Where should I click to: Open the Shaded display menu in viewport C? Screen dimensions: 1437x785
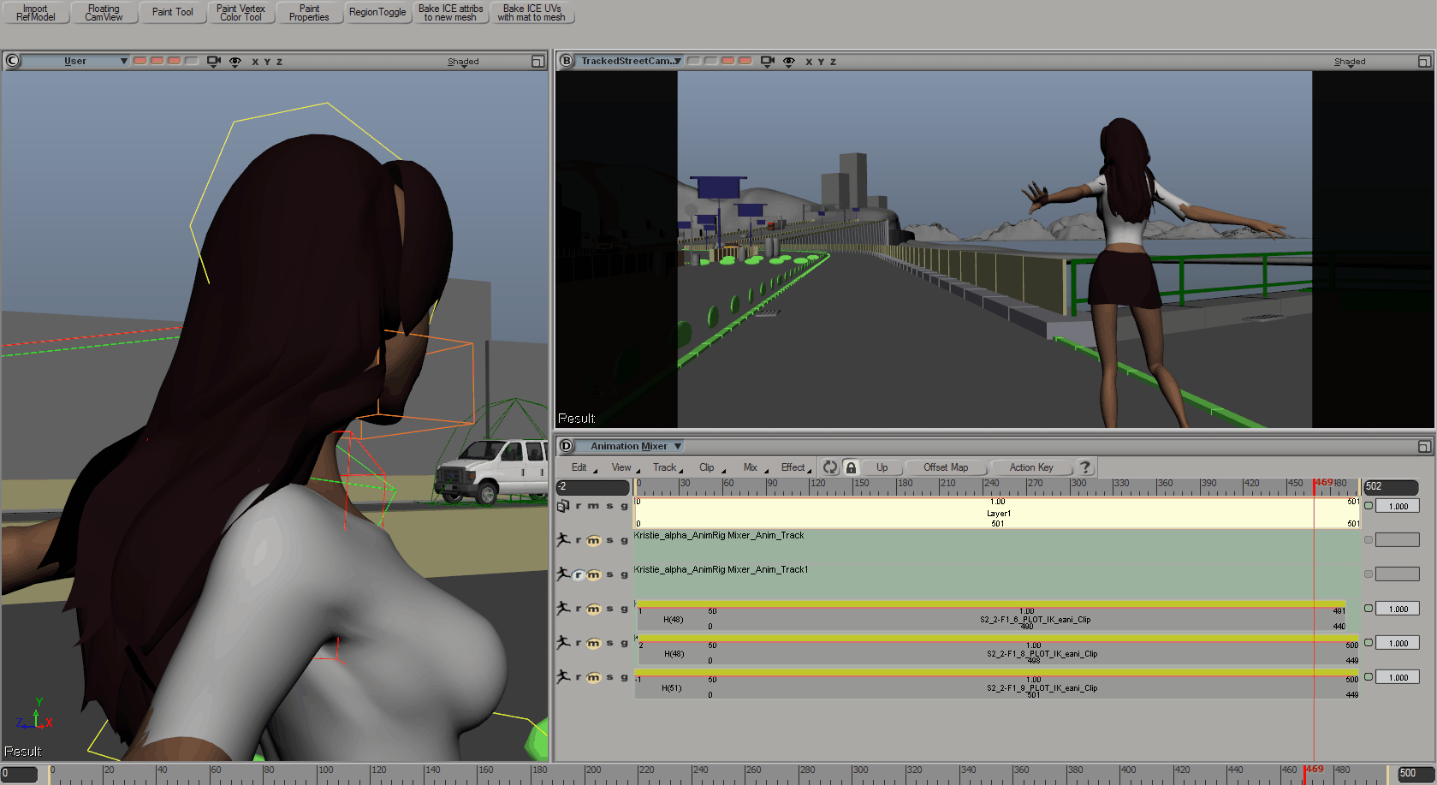coord(463,62)
